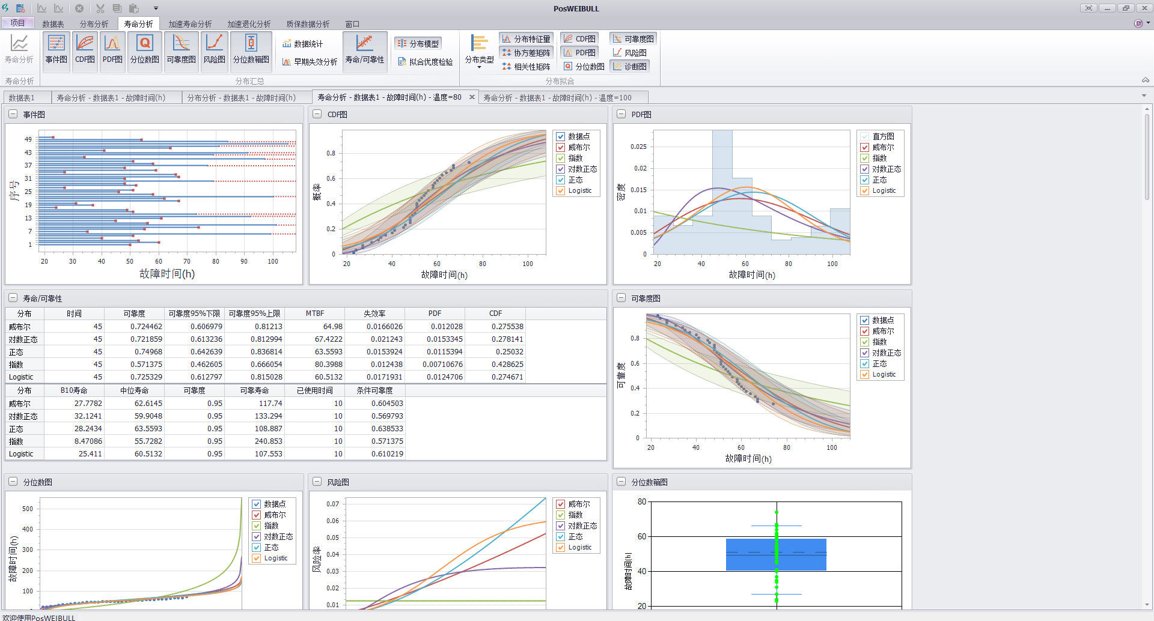This screenshot has width=1154, height=621.
Task: Click the B10寿命 column header
Action: 74,390
